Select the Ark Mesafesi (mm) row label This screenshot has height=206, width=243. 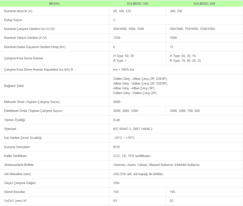(x=17, y=174)
